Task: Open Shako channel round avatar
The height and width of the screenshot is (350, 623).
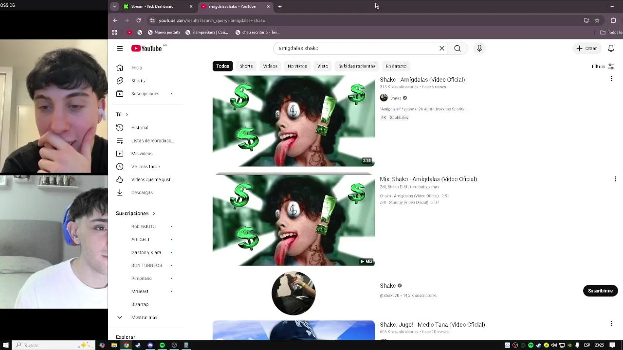Action: (x=293, y=293)
